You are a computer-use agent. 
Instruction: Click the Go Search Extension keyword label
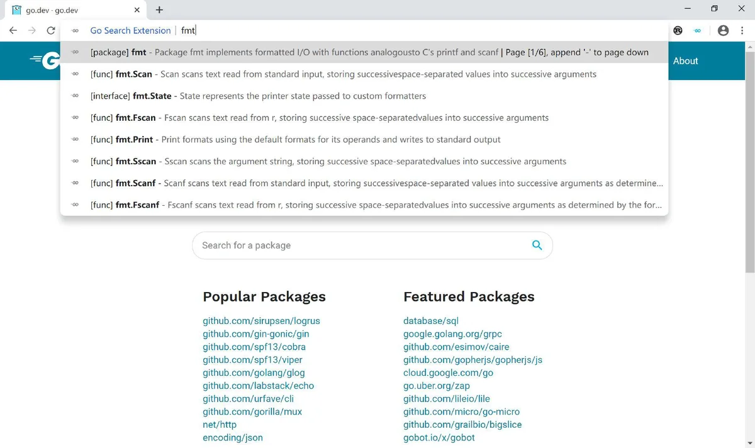(x=130, y=30)
